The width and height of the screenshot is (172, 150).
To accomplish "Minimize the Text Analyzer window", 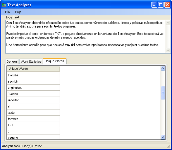I will pos(154,5).
